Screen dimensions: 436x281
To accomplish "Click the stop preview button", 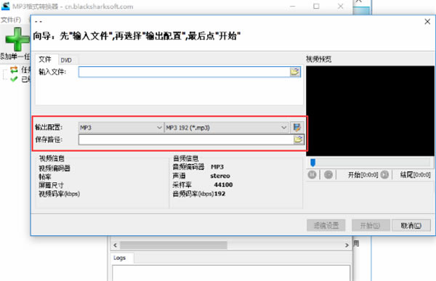I will pyautogui.click(x=328, y=175).
